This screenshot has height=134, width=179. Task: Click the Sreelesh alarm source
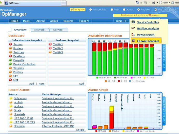pos(19,114)
